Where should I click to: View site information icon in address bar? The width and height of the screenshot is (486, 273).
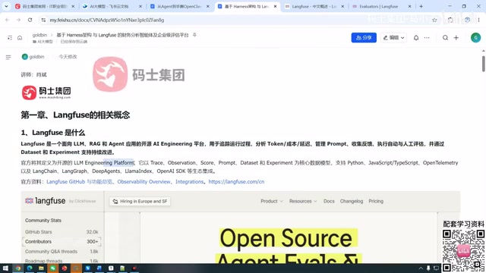coord(43,20)
